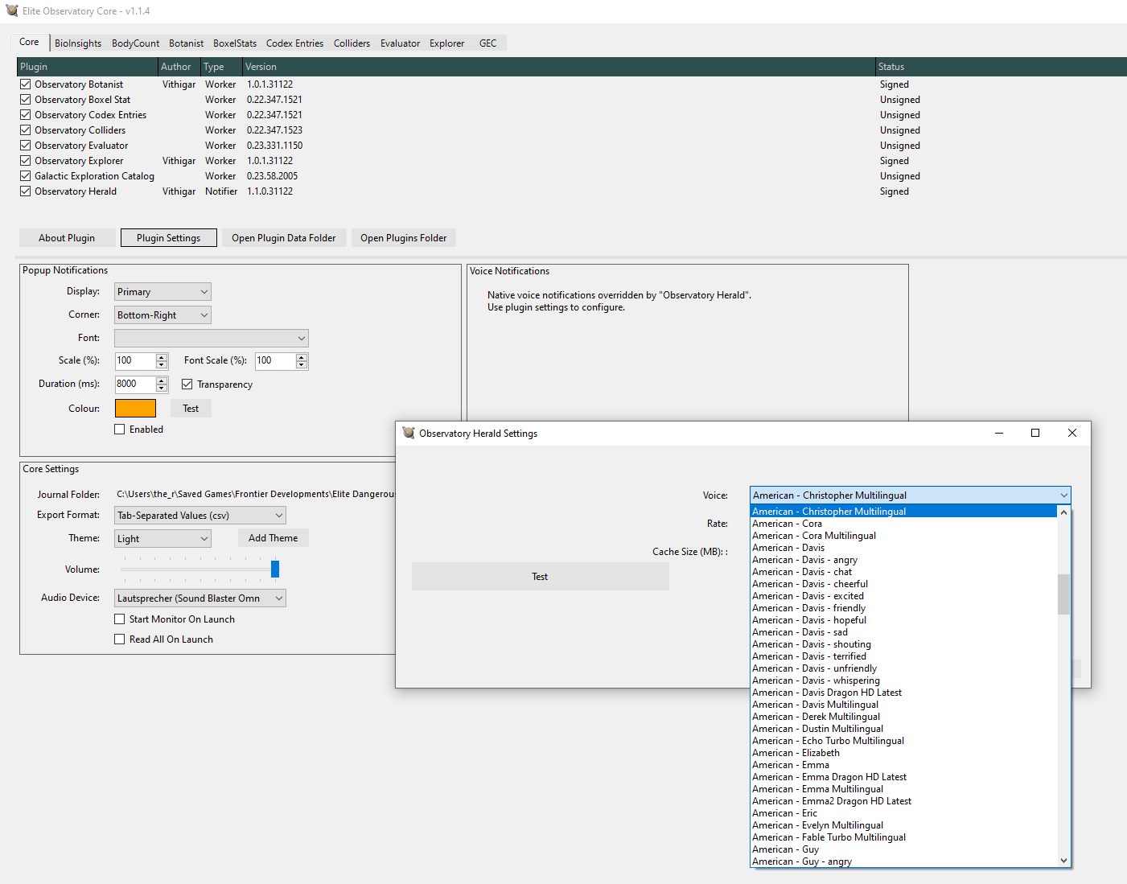Click Open Plugins Folder button
The image size is (1127, 884).
coord(403,238)
